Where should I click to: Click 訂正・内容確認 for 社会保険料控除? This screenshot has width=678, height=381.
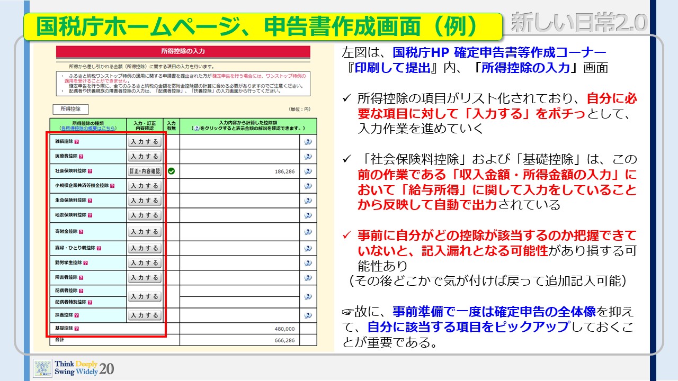(x=145, y=171)
